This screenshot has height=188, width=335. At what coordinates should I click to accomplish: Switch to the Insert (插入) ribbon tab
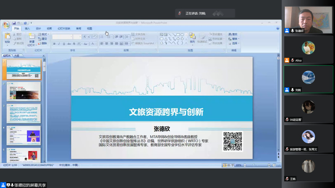[27, 28]
